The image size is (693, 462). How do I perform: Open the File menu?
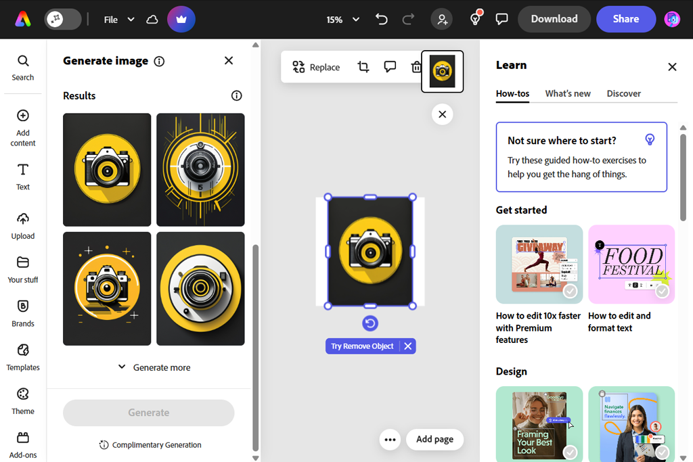pos(110,20)
